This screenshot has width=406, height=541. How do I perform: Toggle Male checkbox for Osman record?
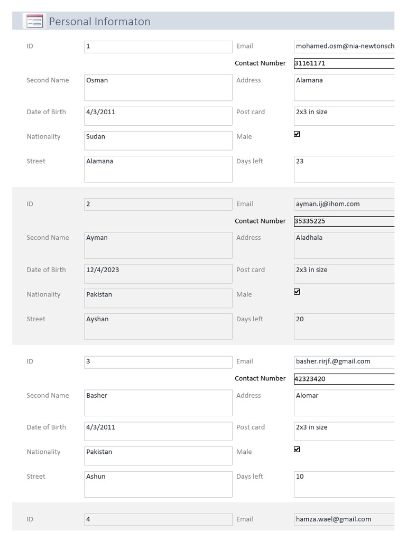[297, 134]
